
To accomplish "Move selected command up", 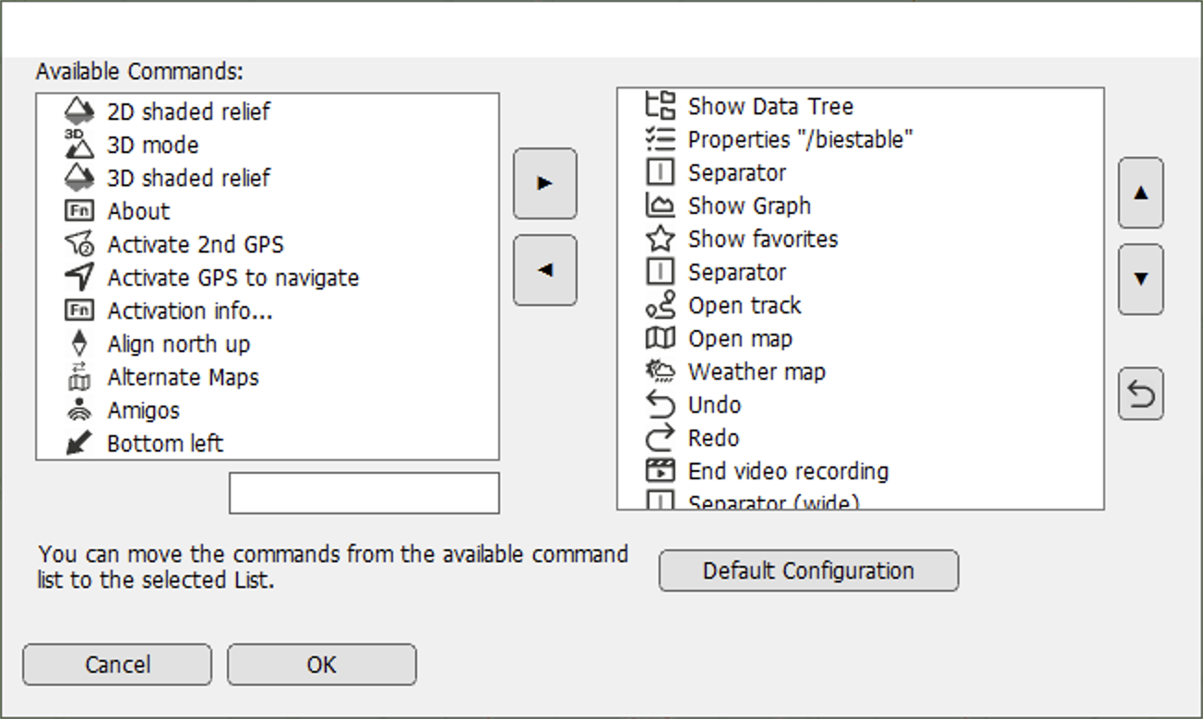I will pyautogui.click(x=1141, y=193).
